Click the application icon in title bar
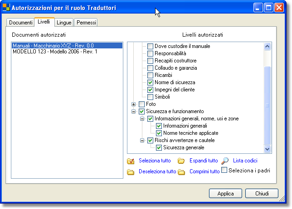The height and width of the screenshot is (209, 292). tap(6, 8)
